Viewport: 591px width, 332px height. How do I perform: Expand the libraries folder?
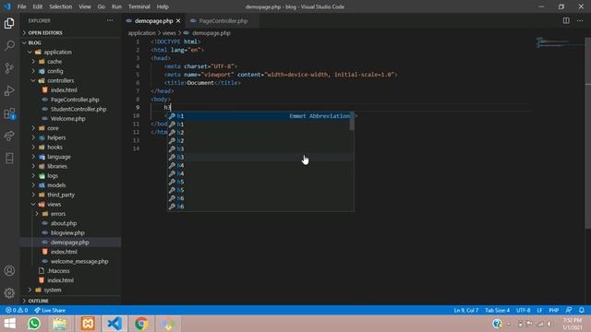tap(57, 166)
